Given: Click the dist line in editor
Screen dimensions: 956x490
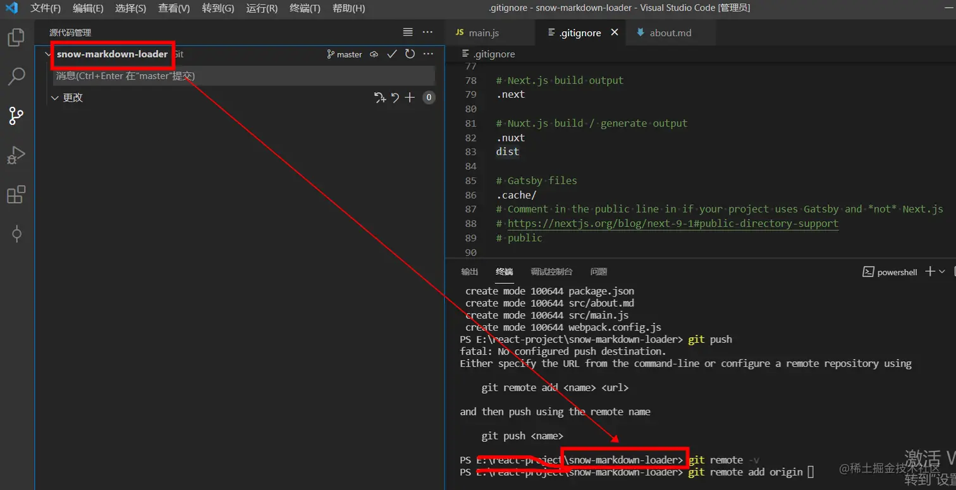Looking at the screenshot, I should (508, 152).
